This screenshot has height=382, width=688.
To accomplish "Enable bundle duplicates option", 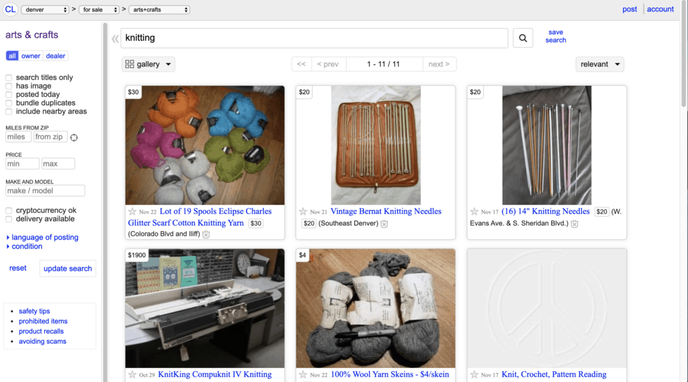I will [9, 103].
